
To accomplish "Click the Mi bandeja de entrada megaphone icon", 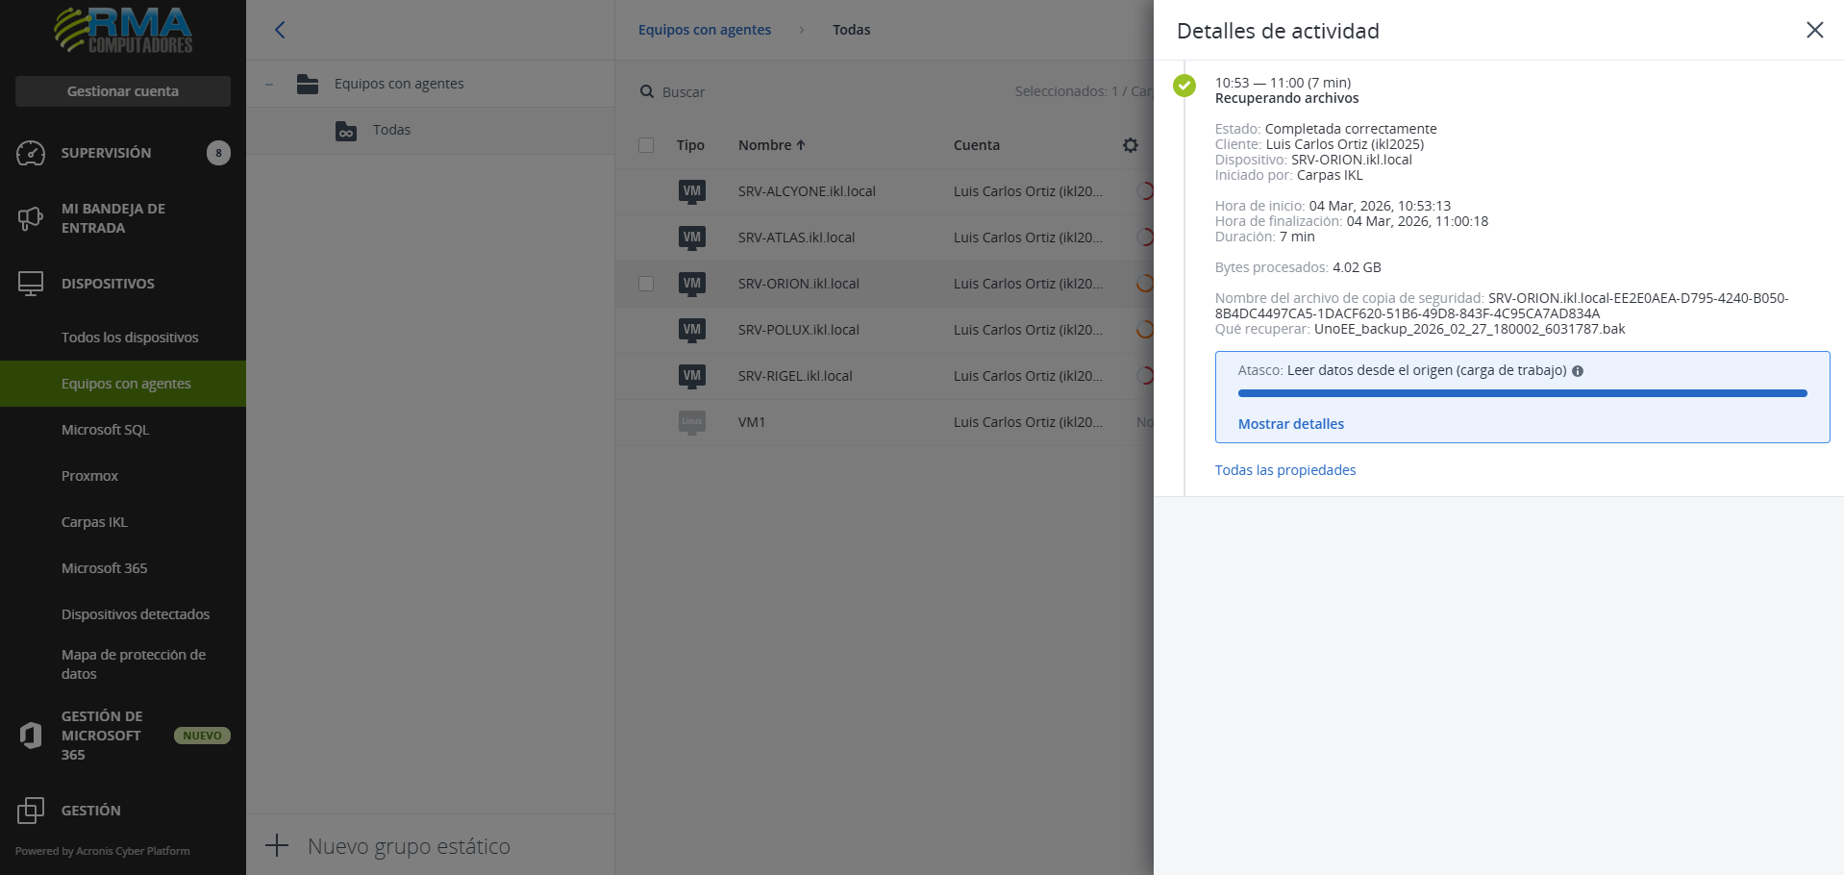I will pos(31,218).
